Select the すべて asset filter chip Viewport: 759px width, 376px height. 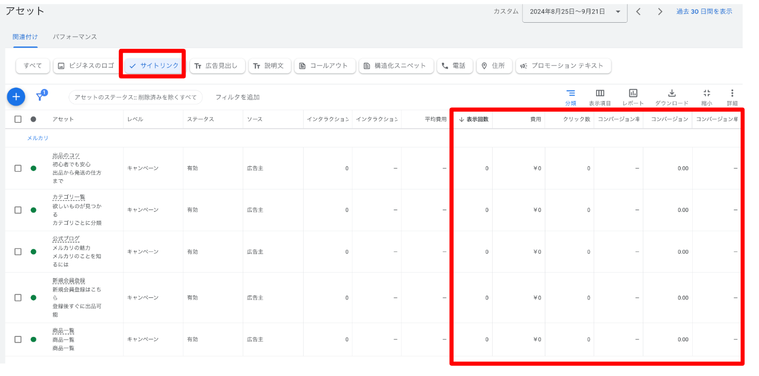click(33, 66)
